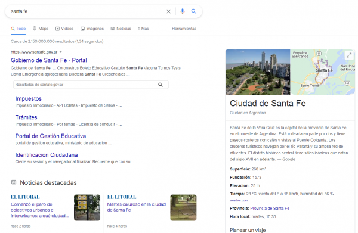This screenshot has width=358, height=233.
Task: Start voice search with the microphone icon
Action: 183,11
